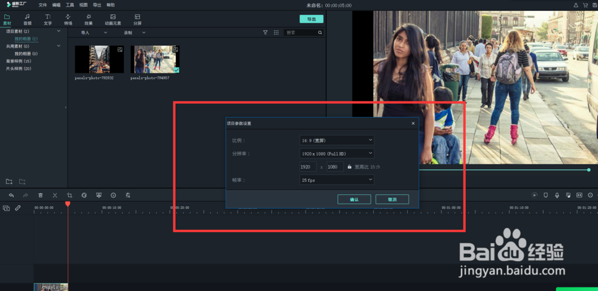Viewport: 598px width, 291px height.
Task: Click the undo arrow icon
Action: pos(11,195)
